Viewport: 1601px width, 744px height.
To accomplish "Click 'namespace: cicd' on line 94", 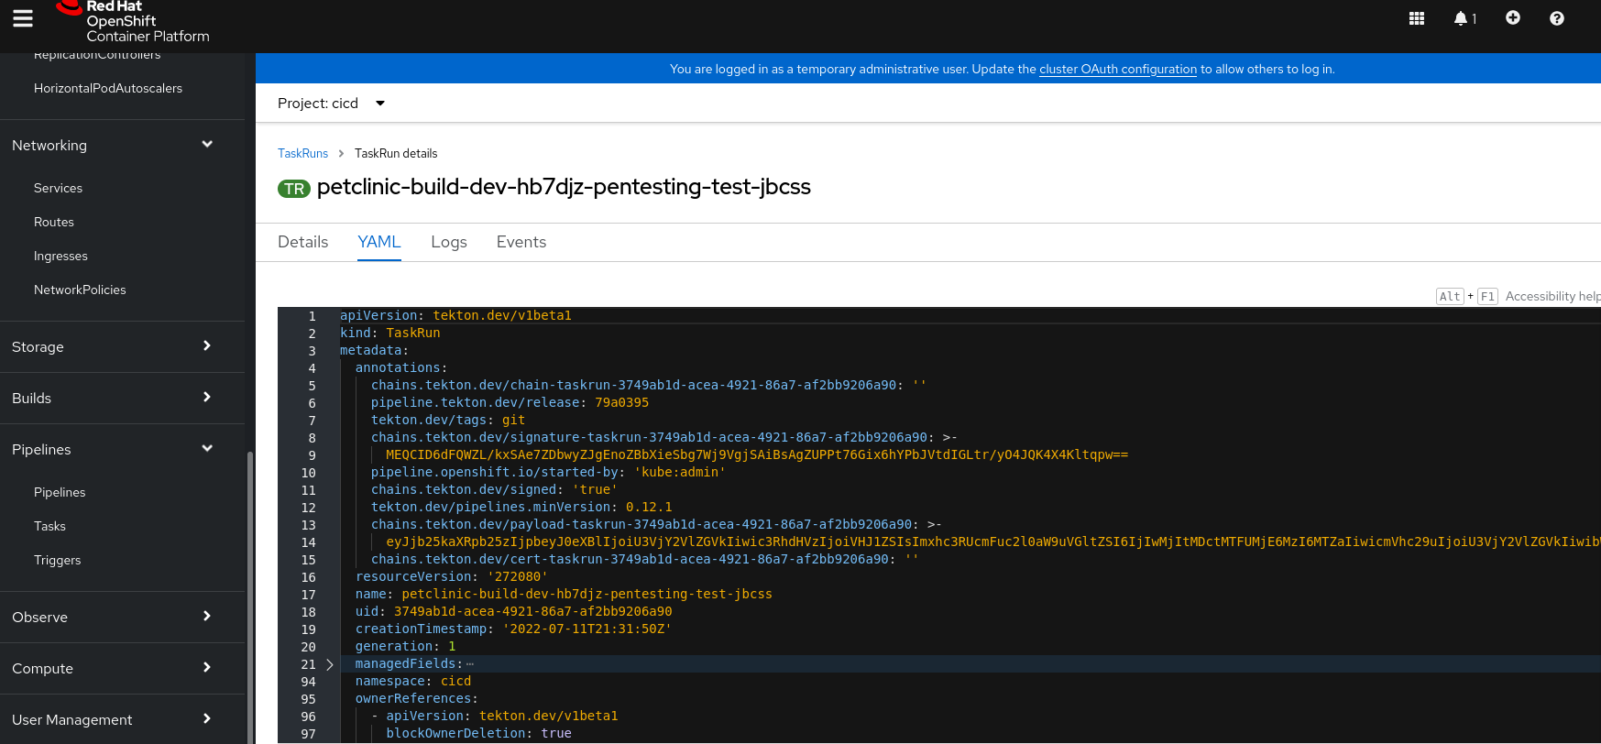I will click(x=413, y=681).
